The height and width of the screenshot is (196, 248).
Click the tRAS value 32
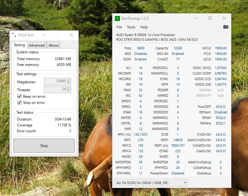[x=140, y=90]
